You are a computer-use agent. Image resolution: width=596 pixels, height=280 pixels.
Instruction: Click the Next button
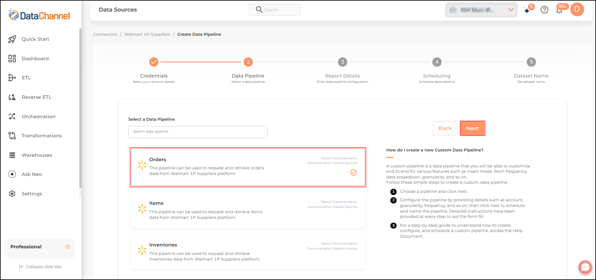(472, 128)
